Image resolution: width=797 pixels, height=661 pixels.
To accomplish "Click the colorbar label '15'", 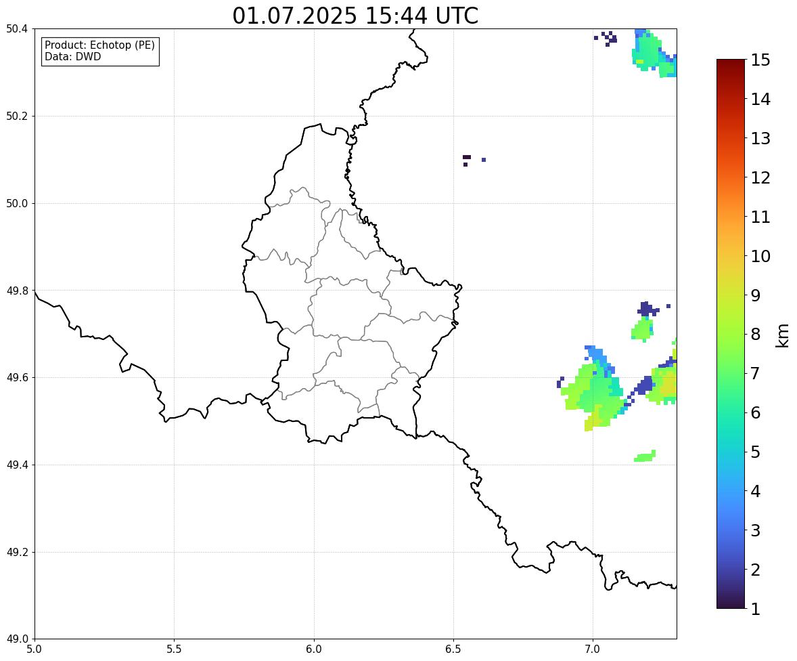I will point(760,60).
